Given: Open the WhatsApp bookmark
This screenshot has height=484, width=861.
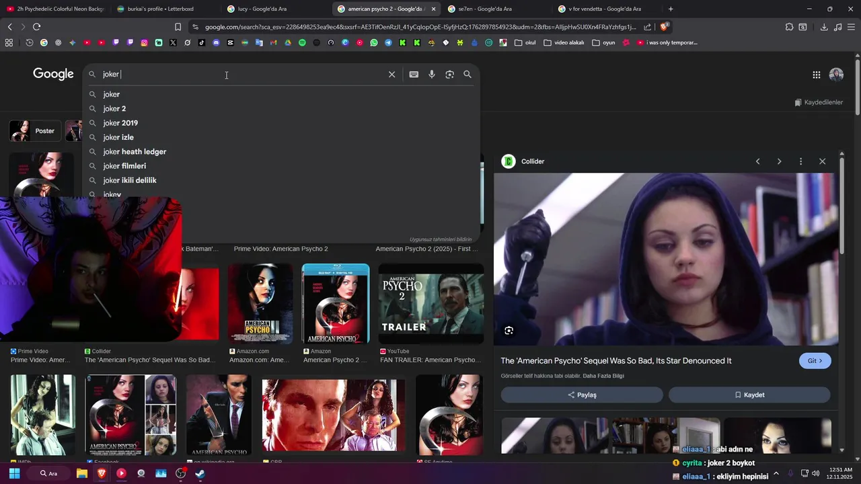Looking at the screenshot, I should click(x=374, y=42).
